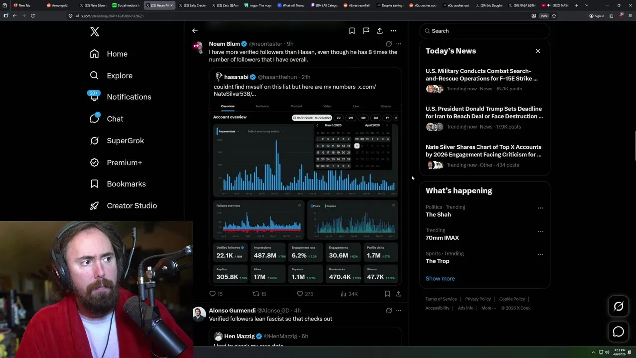This screenshot has height=358, width=636.
Task: Open Accessibility footer link
Action: click(437, 308)
